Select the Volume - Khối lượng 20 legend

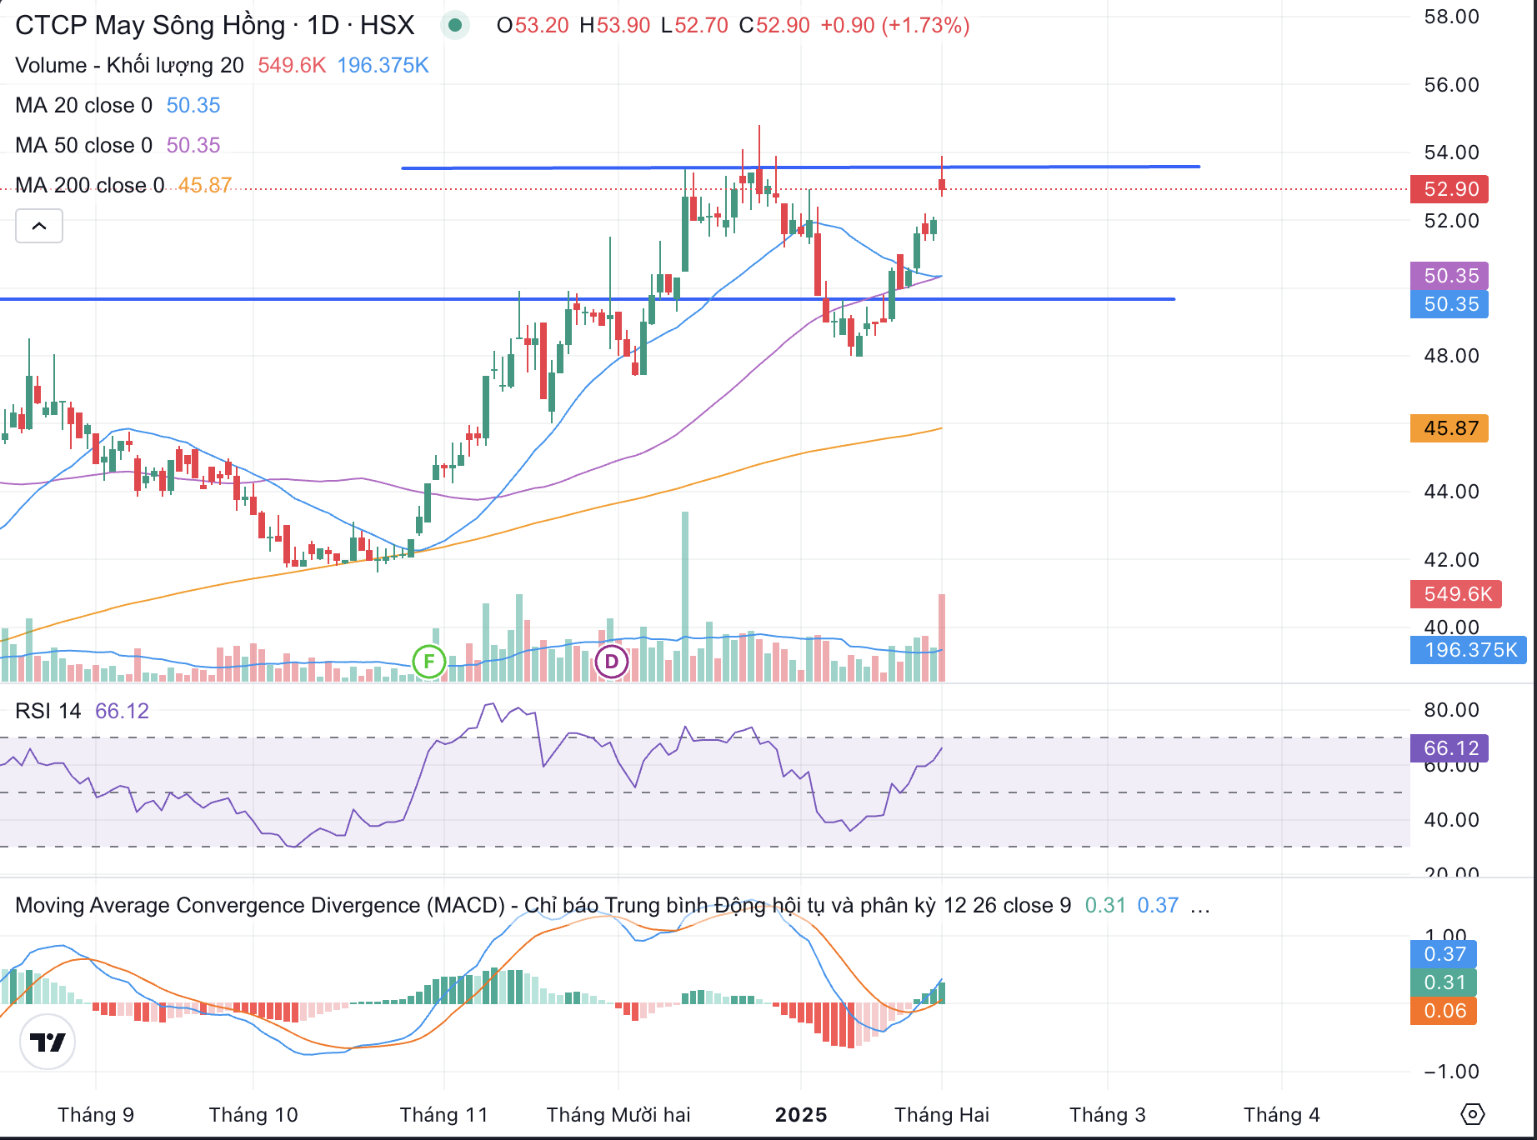tap(129, 65)
